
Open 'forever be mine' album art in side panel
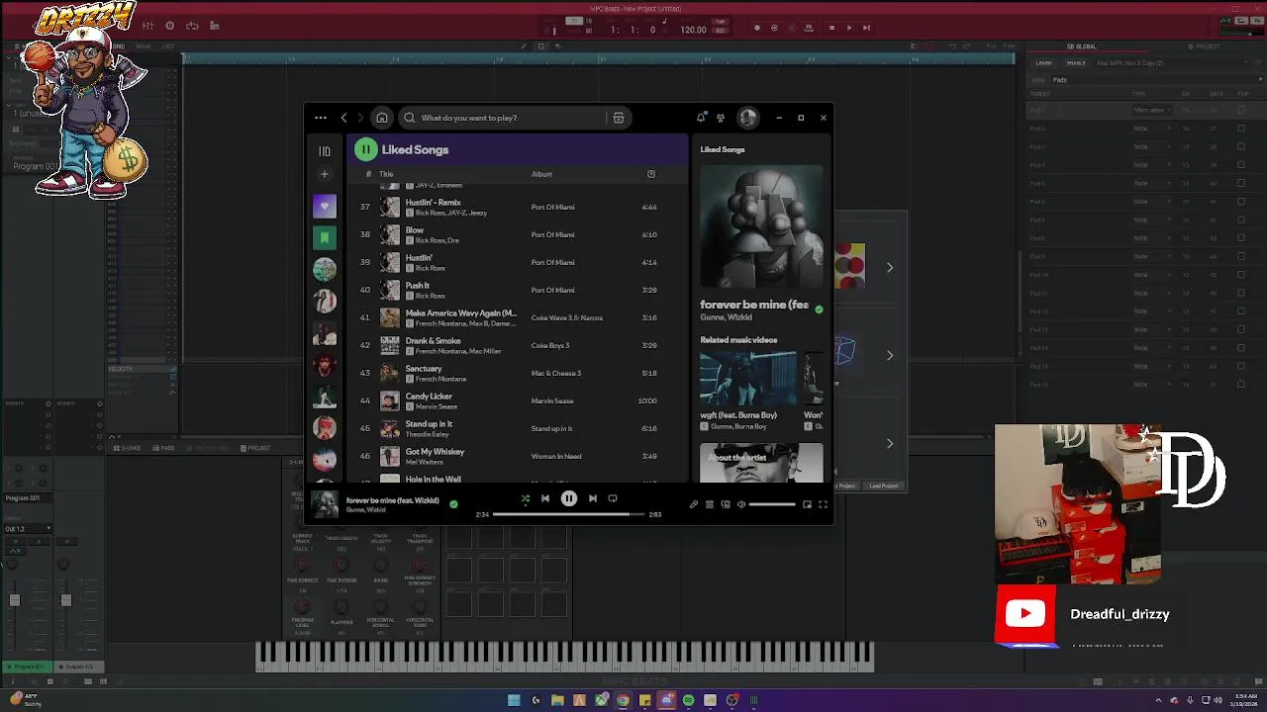761,226
